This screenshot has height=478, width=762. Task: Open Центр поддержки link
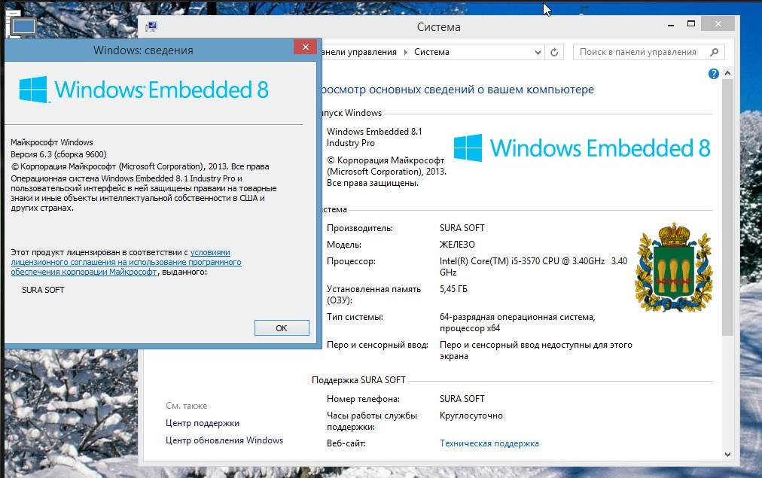pos(202,423)
